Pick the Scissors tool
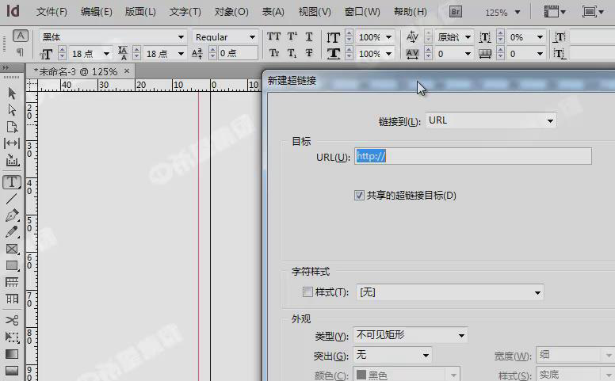Screen dimensions: 615x381 pos(12,320)
